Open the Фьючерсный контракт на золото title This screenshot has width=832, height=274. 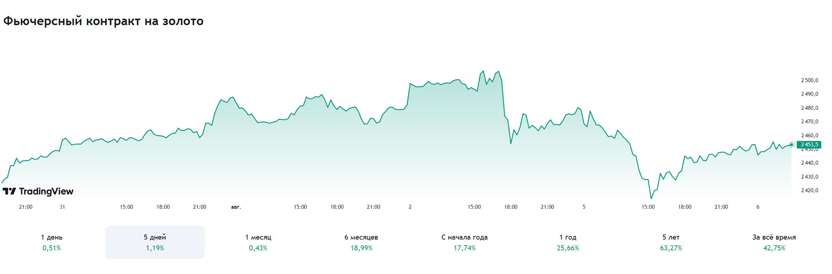pos(103,21)
